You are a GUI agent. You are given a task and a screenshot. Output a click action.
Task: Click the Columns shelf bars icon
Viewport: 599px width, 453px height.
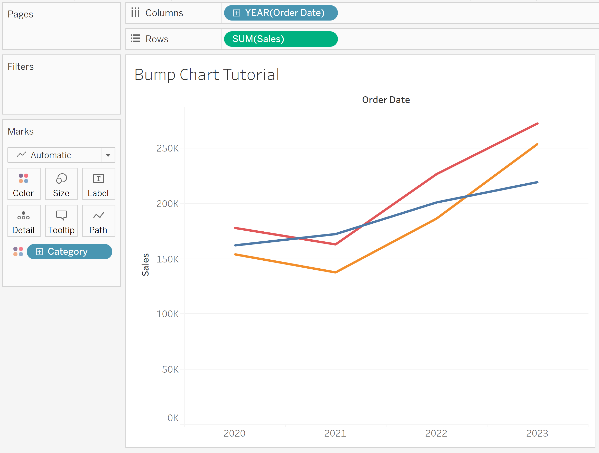click(x=135, y=12)
